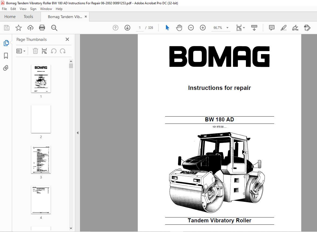
Task: Rotate page counterclockwise icon
Action: (x=54, y=51)
